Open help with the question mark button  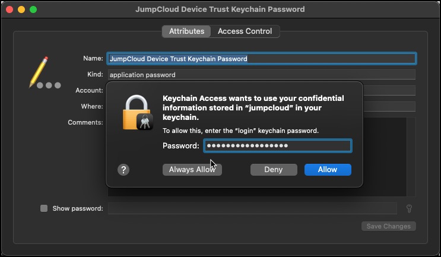pyautogui.click(x=123, y=170)
